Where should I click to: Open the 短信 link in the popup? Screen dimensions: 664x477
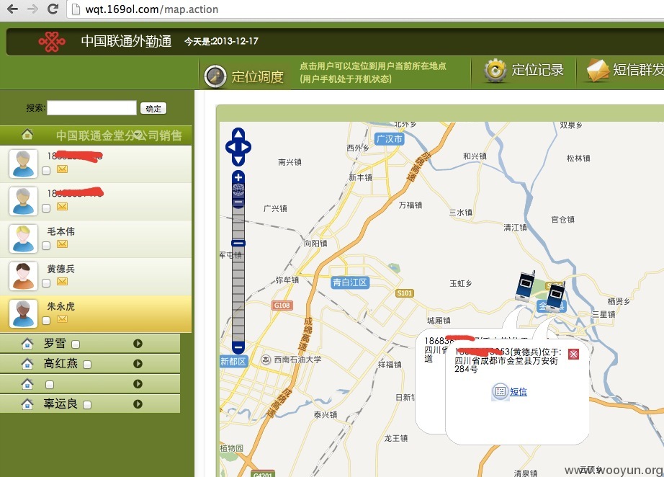coord(519,392)
